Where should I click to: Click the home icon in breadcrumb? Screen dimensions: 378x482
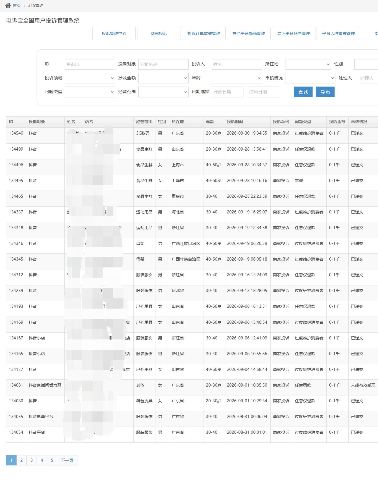click(8, 5)
